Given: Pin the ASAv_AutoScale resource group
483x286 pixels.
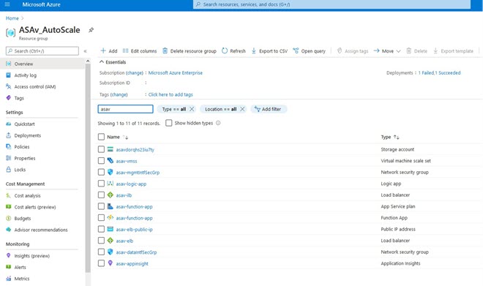Looking at the screenshot, I should pos(91,30).
